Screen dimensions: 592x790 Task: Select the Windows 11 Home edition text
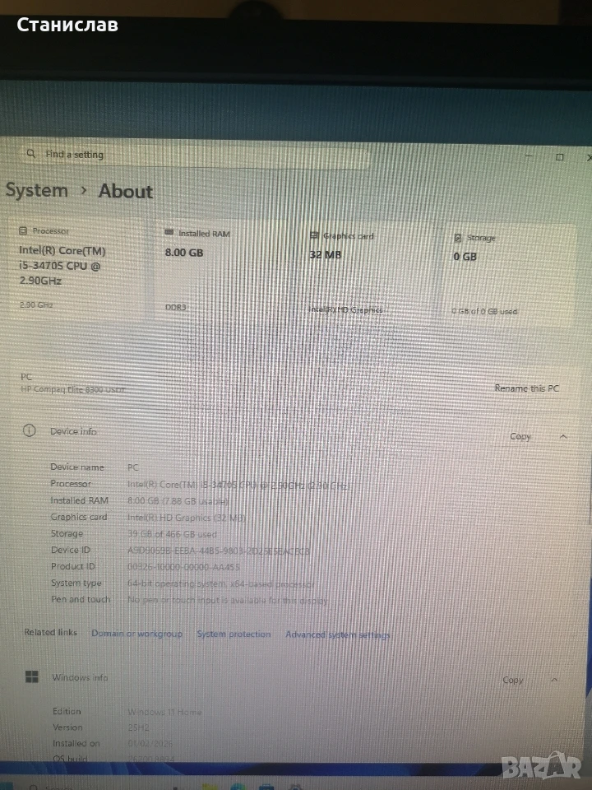[x=164, y=712]
